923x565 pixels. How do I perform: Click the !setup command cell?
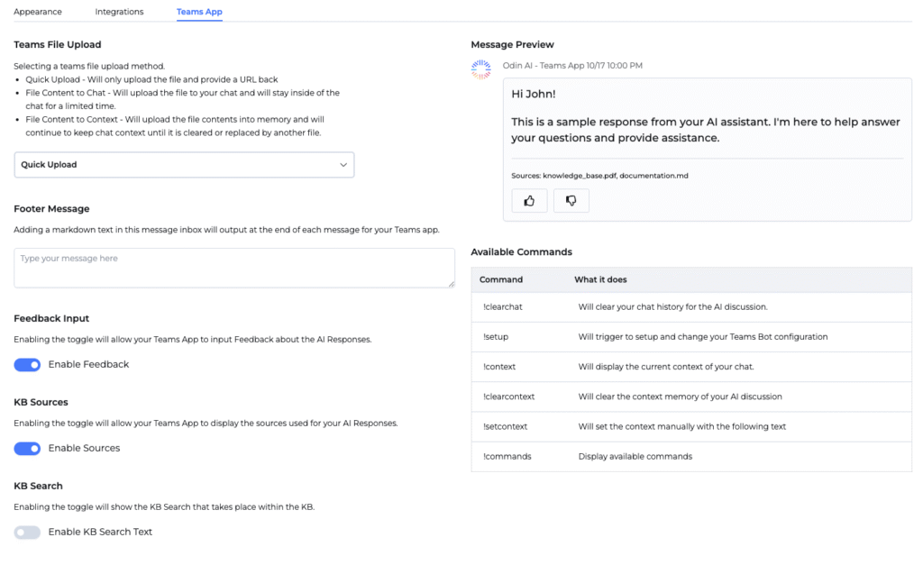click(x=496, y=337)
